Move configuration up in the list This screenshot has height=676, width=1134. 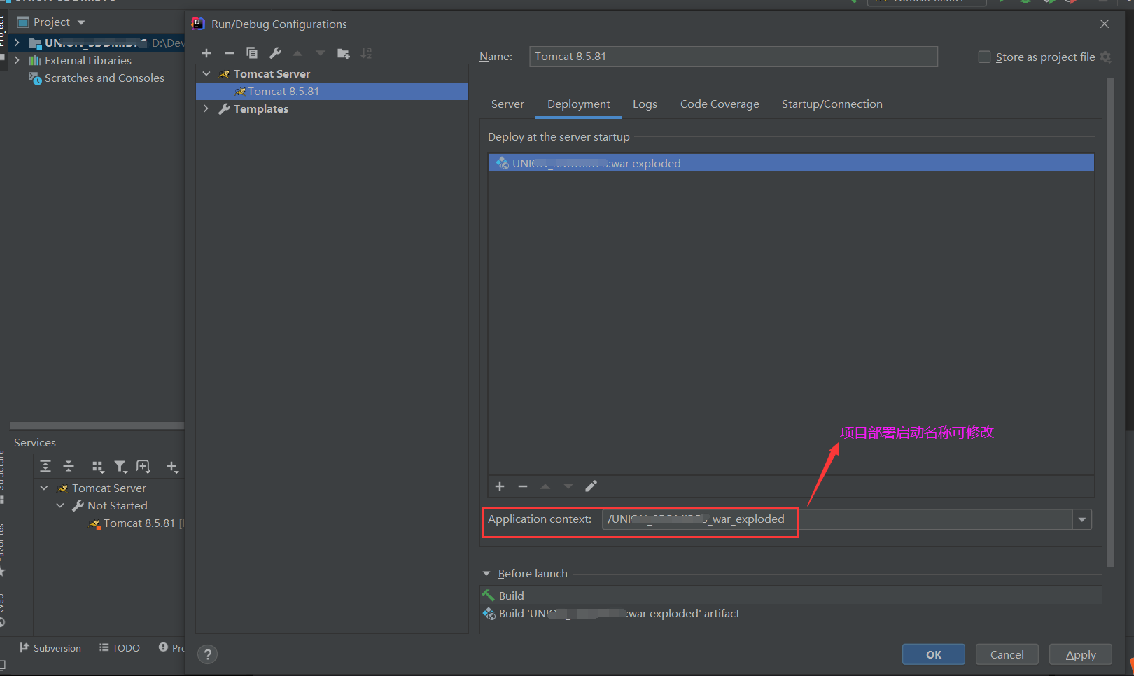tap(297, 53)
